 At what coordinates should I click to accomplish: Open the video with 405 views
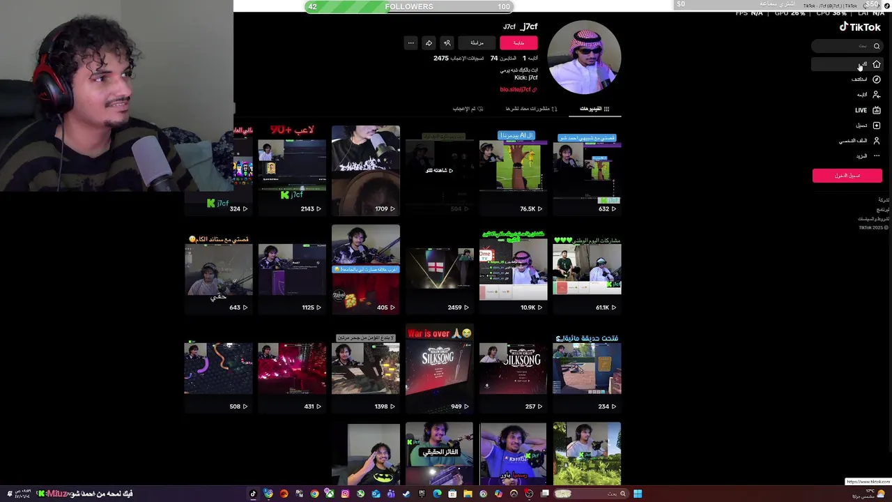[x=365, y=269]
